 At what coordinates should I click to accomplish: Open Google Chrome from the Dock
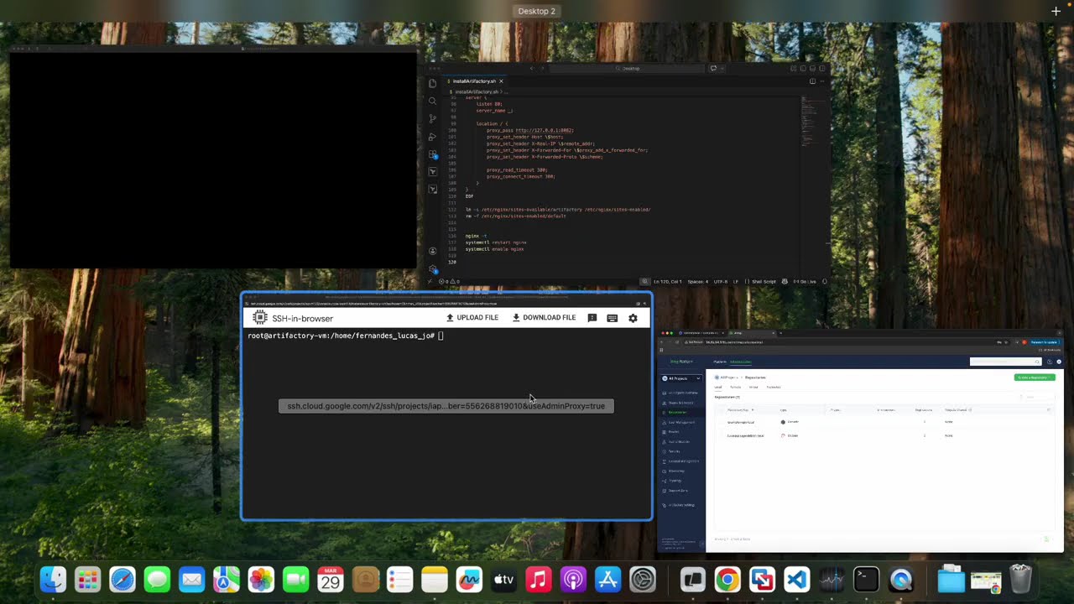(727, 580)
